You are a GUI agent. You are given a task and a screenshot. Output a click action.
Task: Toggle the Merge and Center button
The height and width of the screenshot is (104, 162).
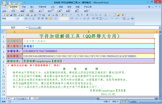pos(50,19)
